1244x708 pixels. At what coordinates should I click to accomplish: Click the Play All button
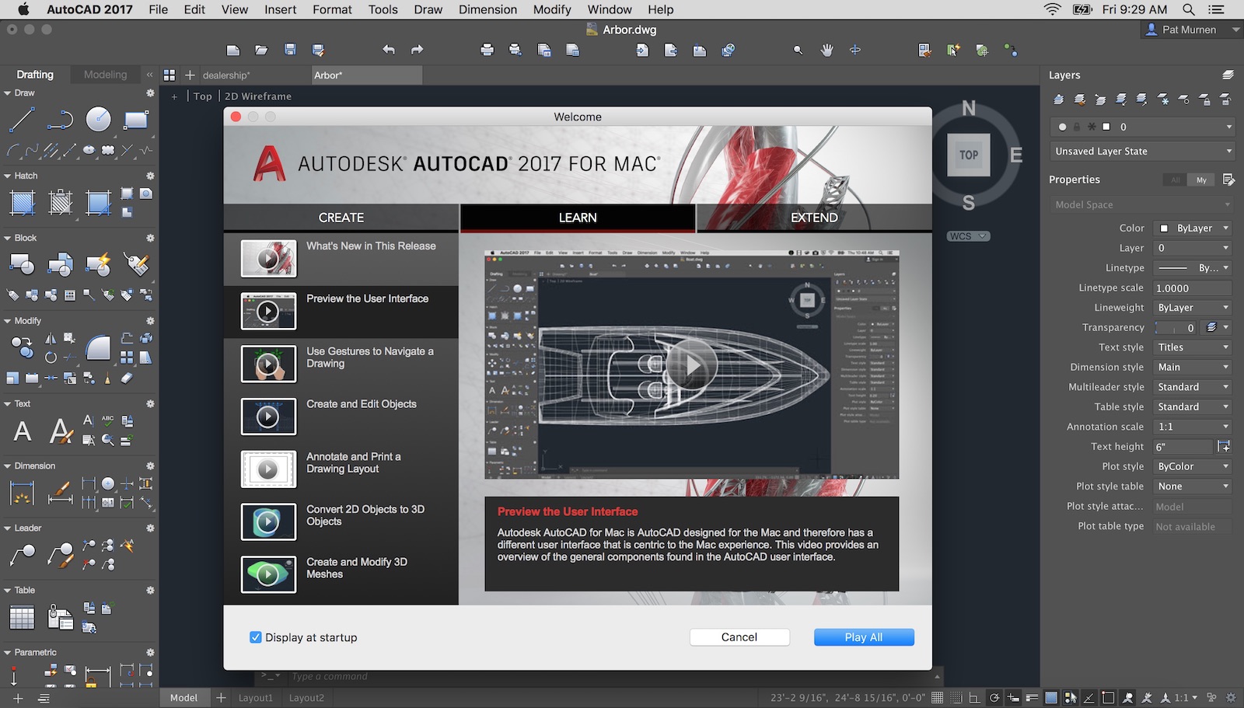(864, 637)
